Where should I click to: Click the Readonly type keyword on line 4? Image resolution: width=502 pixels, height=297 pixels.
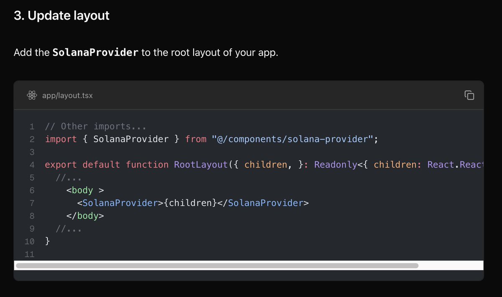336,165
